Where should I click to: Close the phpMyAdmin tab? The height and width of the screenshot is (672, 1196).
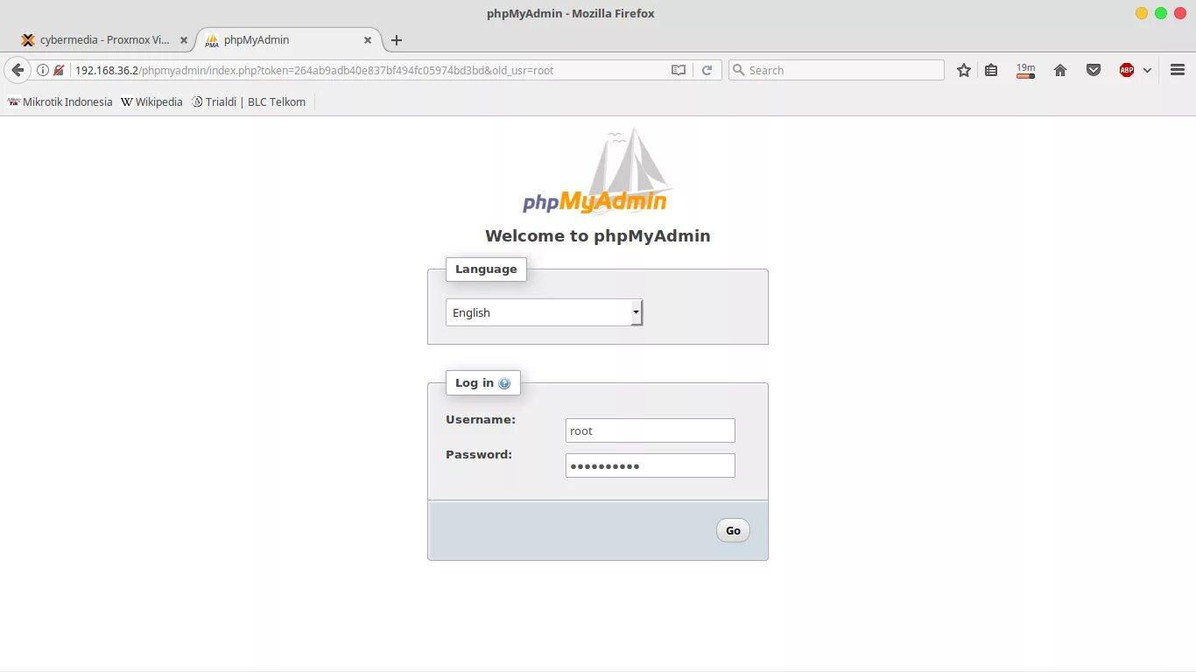coord(368,40)
